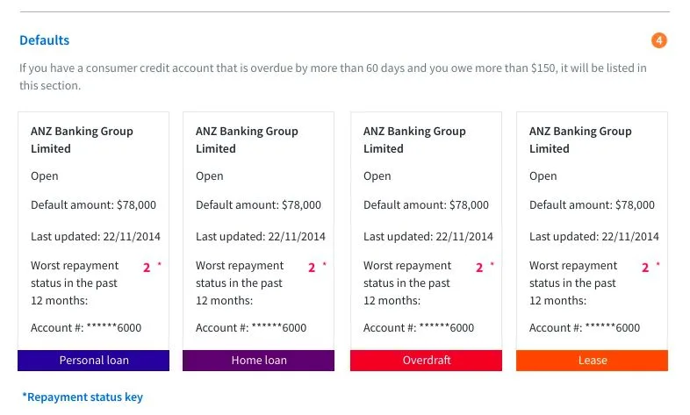
Task: Click ANZ Banking Group title in Overdraft card
Action: [414, 140]
